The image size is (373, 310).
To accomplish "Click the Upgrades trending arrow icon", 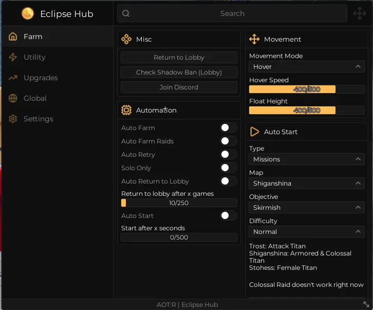I will pos(13,78).
